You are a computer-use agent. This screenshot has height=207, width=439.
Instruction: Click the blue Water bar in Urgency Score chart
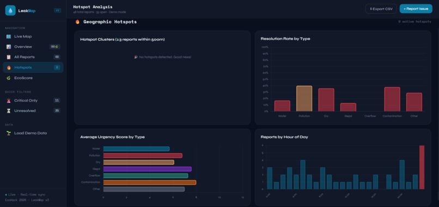coord(136,149)
